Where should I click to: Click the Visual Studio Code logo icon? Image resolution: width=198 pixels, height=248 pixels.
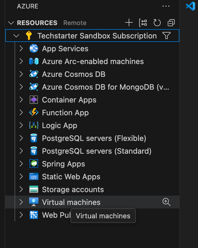point(190,6)
